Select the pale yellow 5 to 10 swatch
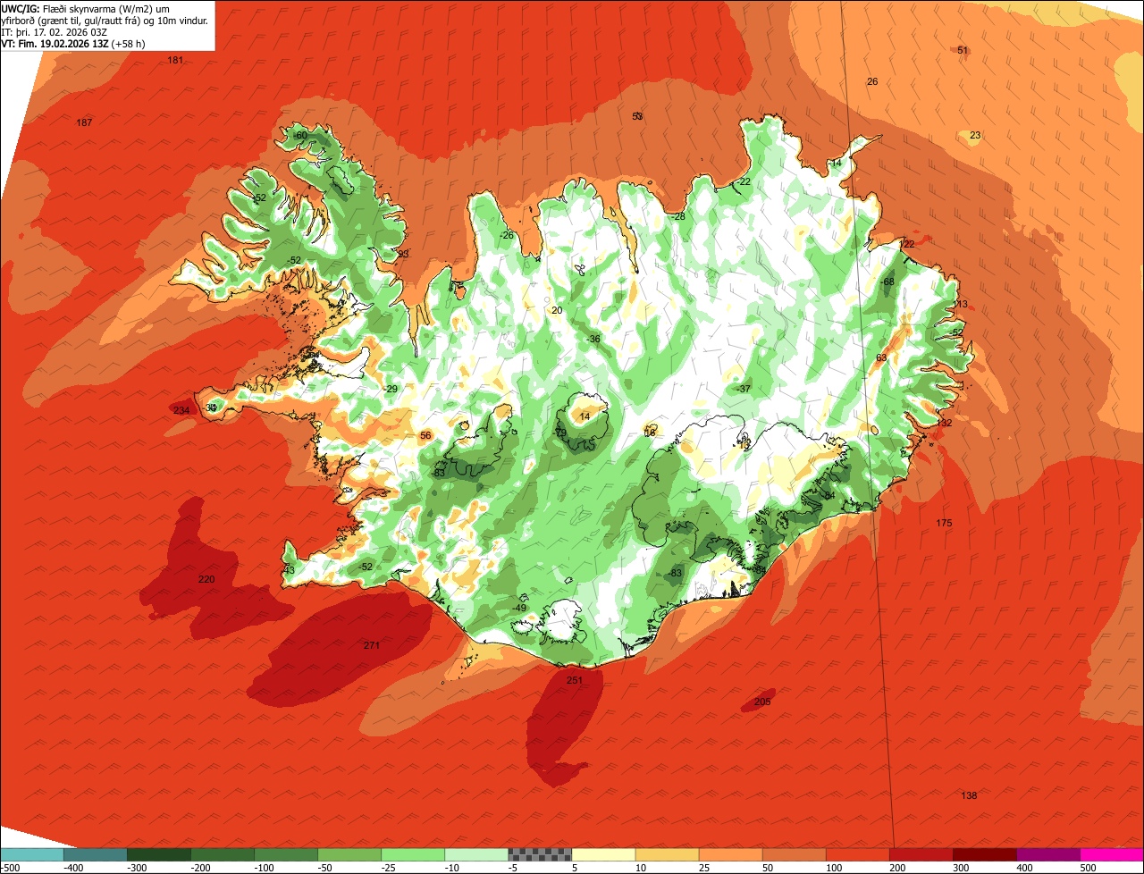 pos(603,854)
